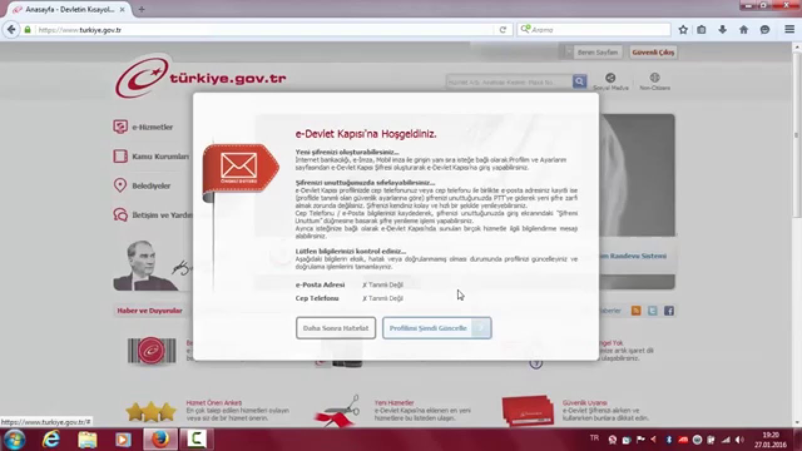
Task: Click the e-Devlet Kapısı'na Hoşgeldiniz heading
Action: (366, 134)
